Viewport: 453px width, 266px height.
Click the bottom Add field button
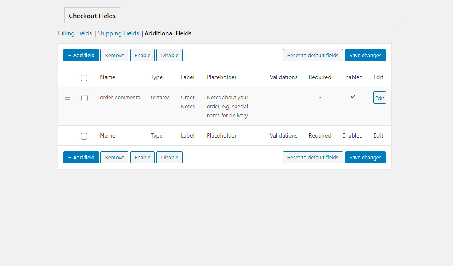pos(81,157)
